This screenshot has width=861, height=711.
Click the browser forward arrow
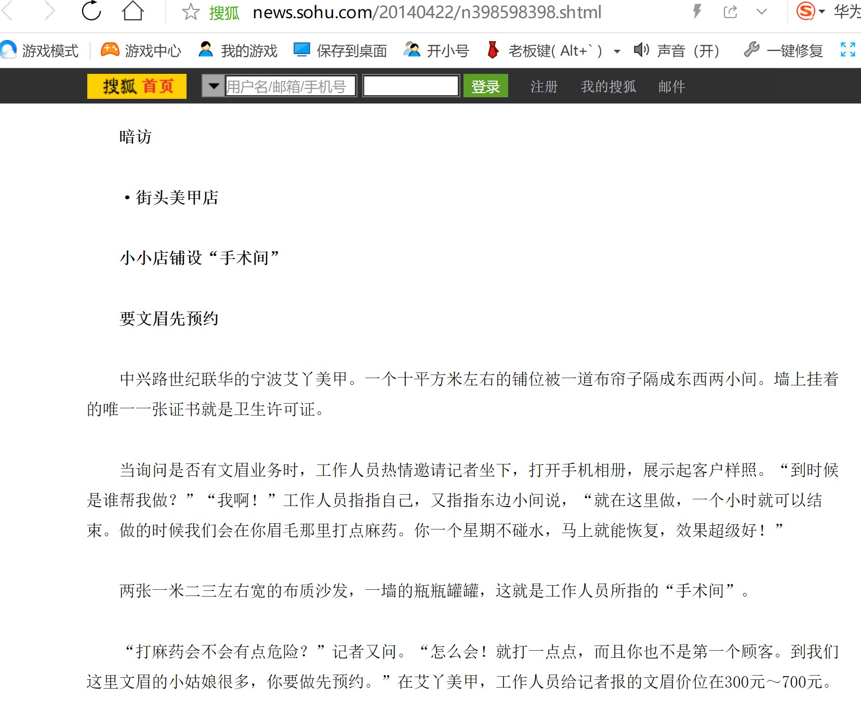click(x=49, y=10)
